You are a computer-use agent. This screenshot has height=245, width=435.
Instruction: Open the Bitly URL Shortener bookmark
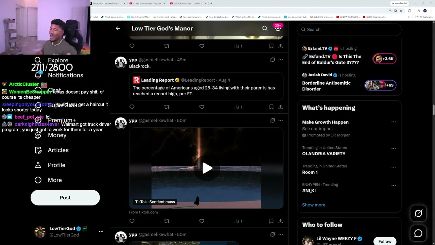point(321,17)
